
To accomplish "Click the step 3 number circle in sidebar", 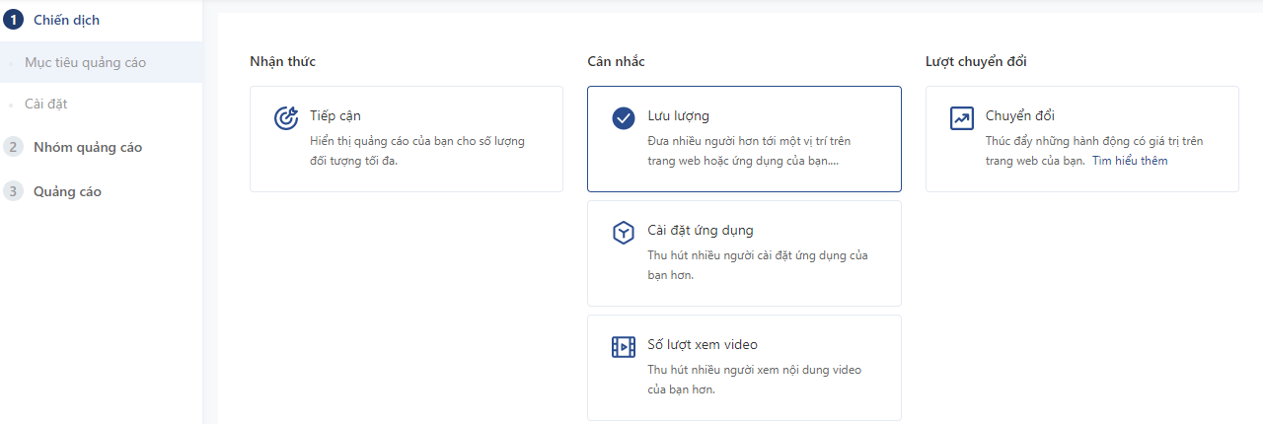I will coord(13,191).
